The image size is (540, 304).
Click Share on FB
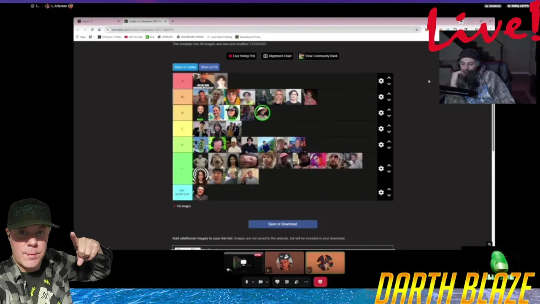209,67
